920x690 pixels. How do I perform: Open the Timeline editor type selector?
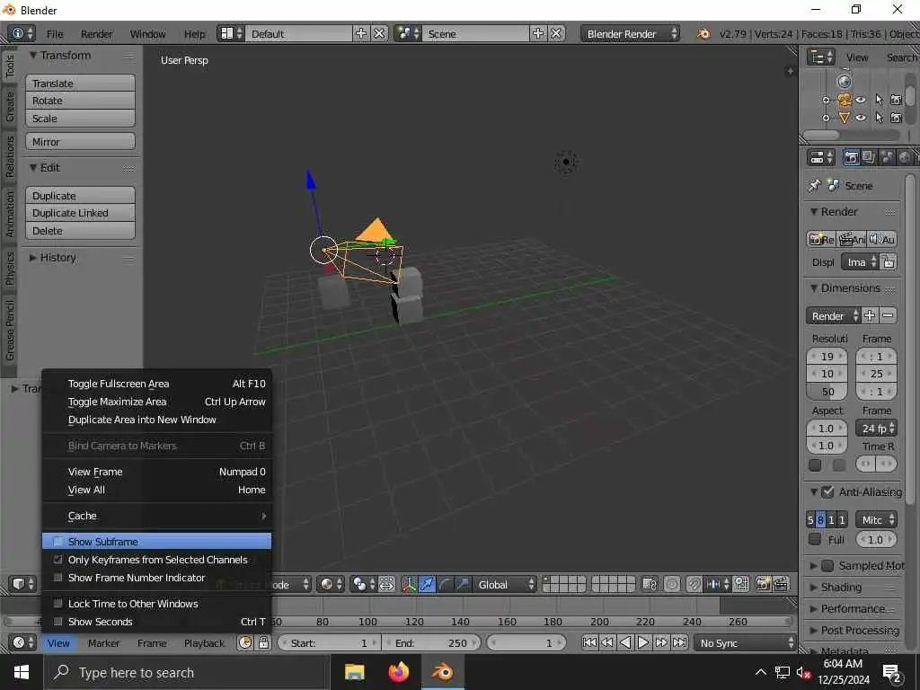[x=22, y=643]
